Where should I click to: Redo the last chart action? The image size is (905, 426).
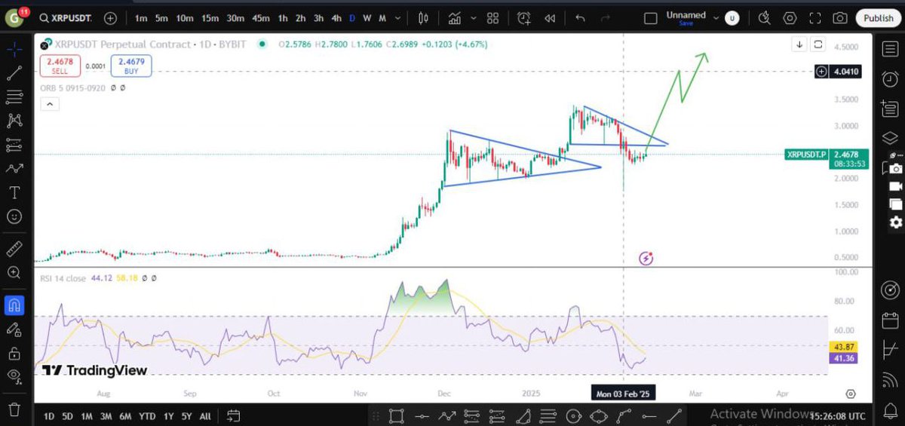pos(607,18)
